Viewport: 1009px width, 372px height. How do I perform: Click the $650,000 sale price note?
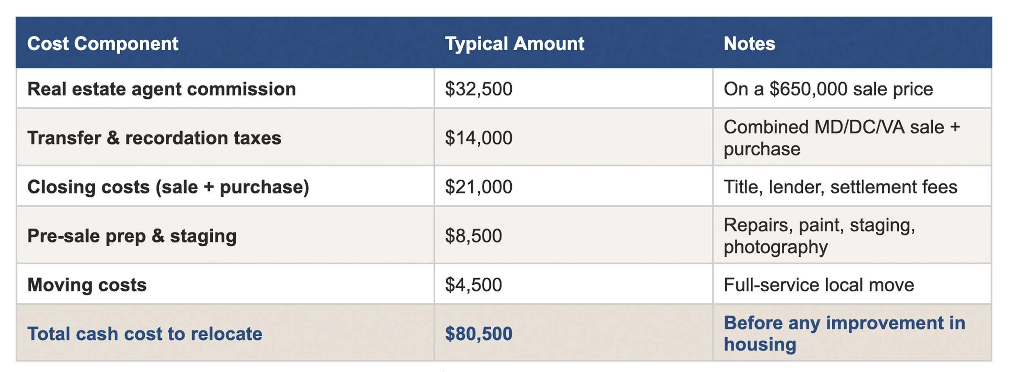click(828, 89)
